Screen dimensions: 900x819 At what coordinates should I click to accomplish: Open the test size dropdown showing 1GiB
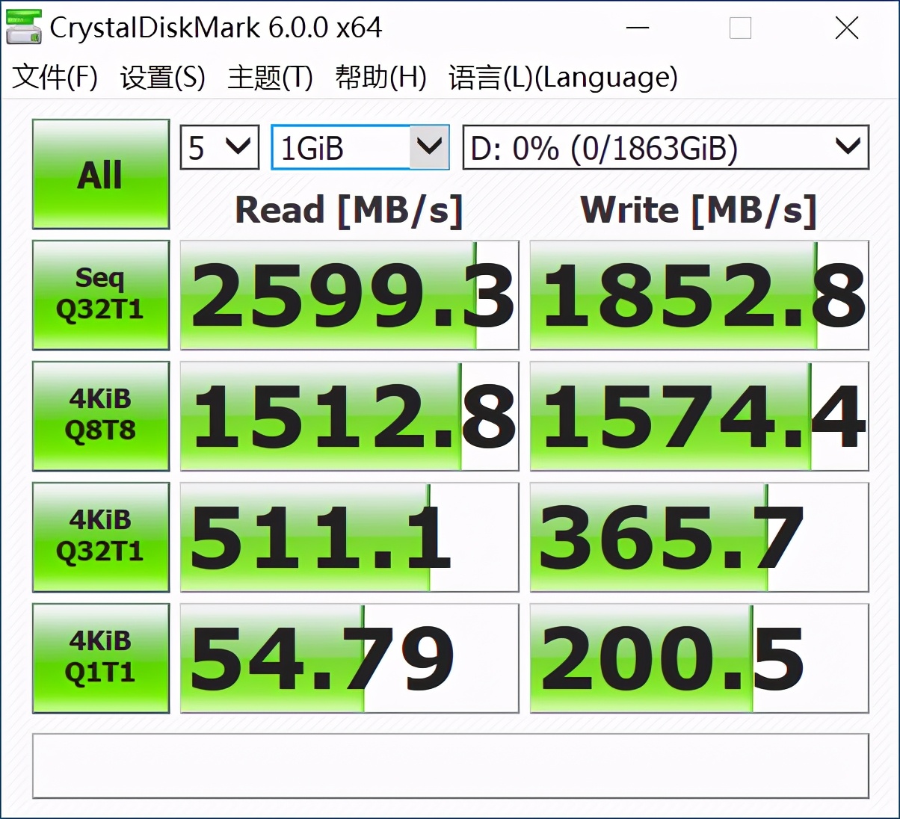click(360, 147)
